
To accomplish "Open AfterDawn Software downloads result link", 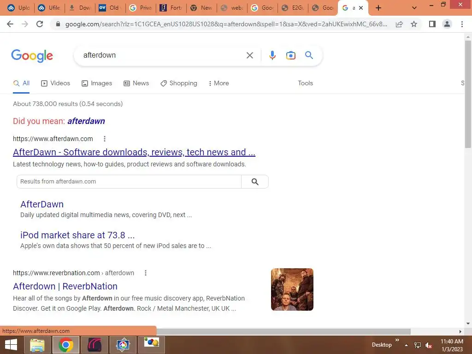I will [134, 152].
